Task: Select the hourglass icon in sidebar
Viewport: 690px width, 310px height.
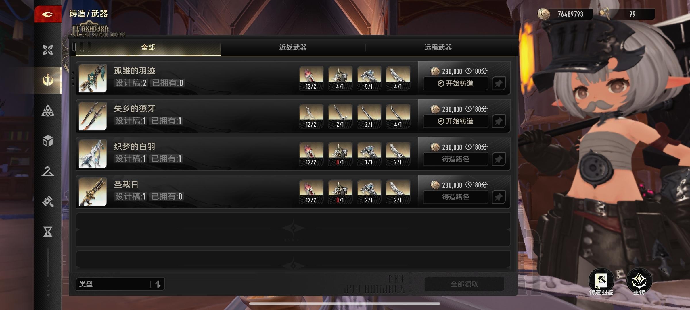Action: coord(48,231)
